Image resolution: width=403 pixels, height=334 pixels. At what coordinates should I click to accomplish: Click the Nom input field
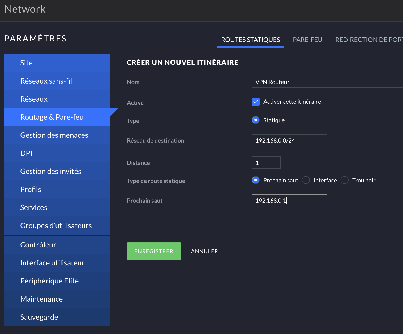point(327,82)
